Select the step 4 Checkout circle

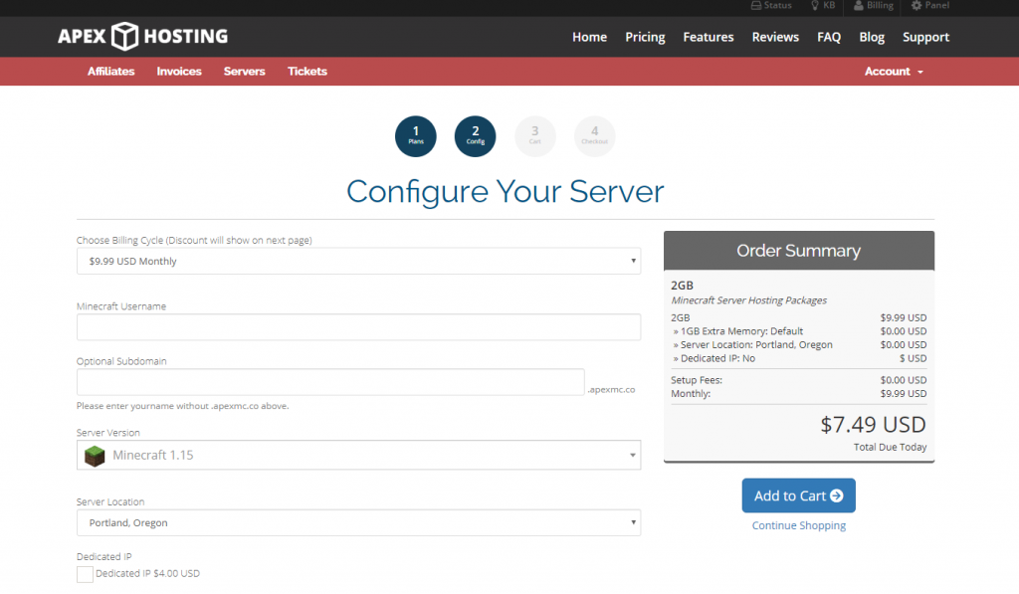595,136
